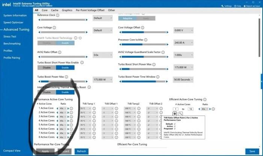
Task: Open the Core Voltage info icon
Action: [x=54, y=28]
